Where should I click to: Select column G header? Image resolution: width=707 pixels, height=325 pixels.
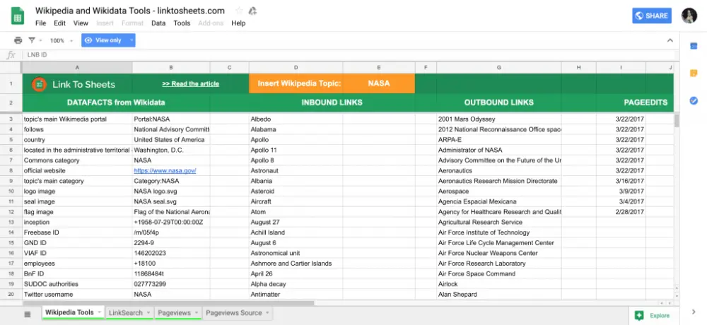tap(498, 68)
